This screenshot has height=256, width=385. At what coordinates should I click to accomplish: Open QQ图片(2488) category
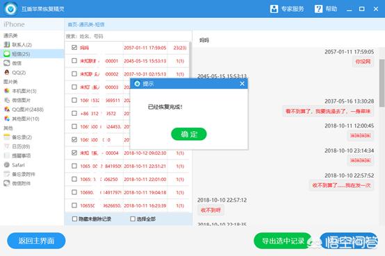tap(28, 110)
